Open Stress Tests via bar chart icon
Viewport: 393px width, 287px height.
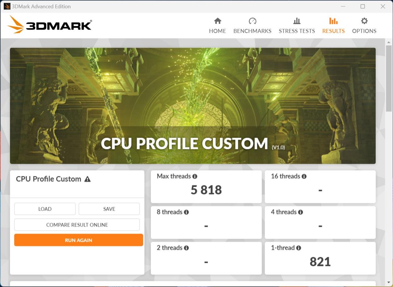click(x=297, y=21)
